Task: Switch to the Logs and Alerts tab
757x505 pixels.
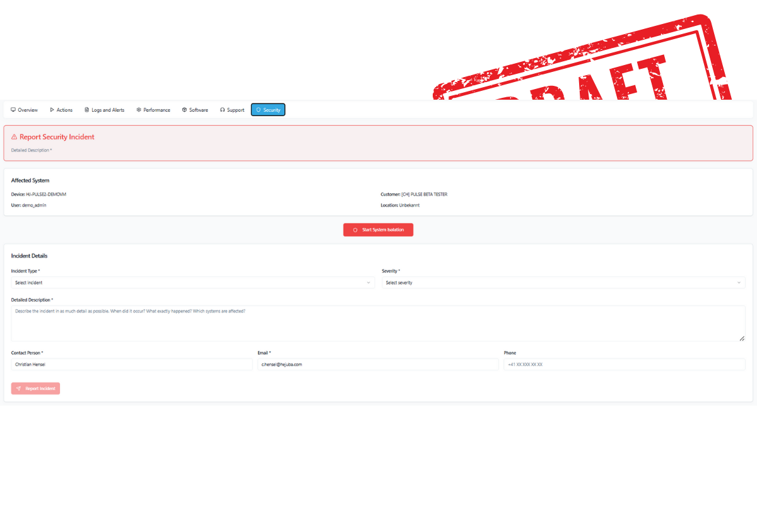Action: coord(105,110)
